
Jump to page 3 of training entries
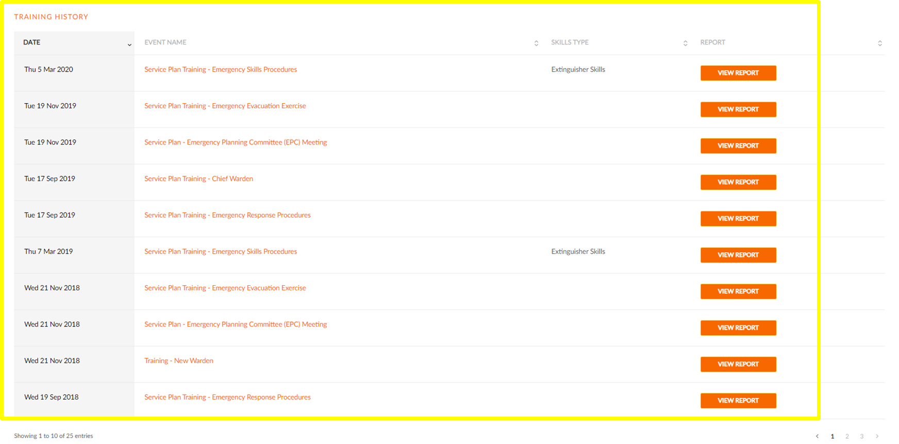coord(861,436)
